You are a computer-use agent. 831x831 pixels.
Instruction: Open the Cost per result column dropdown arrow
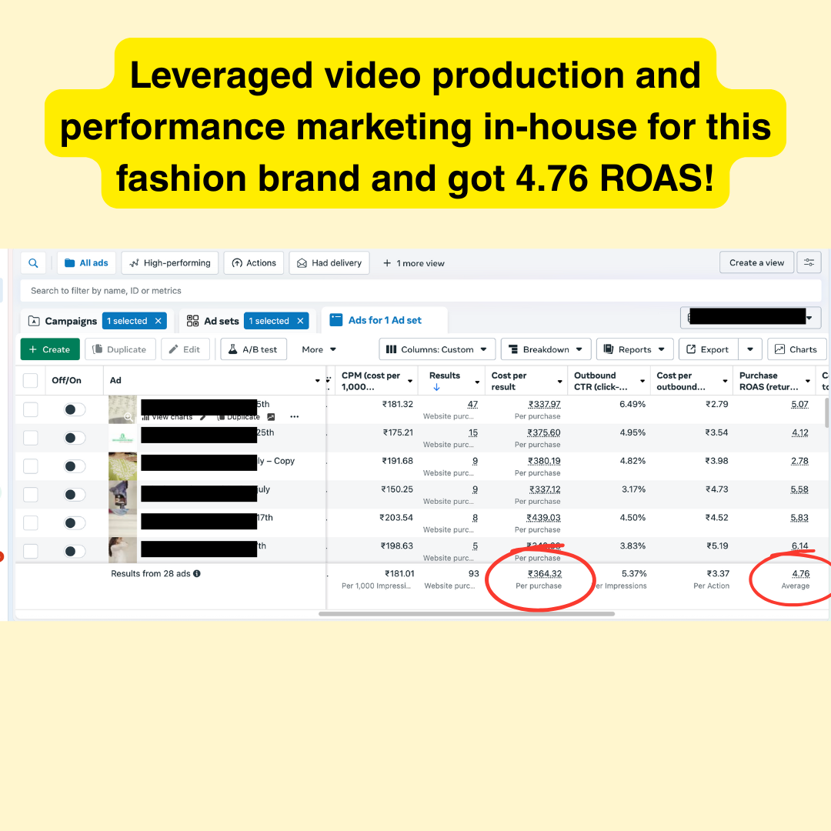point(559,381)
